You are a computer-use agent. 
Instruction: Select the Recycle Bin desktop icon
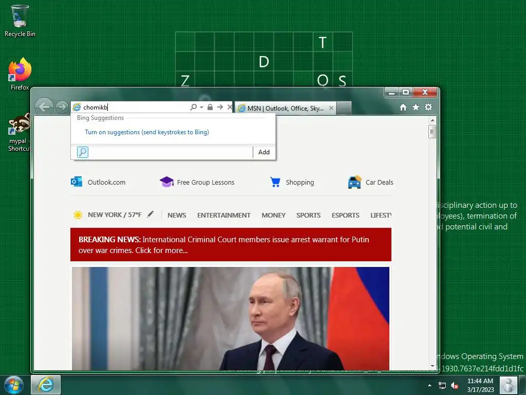(20, 21)
